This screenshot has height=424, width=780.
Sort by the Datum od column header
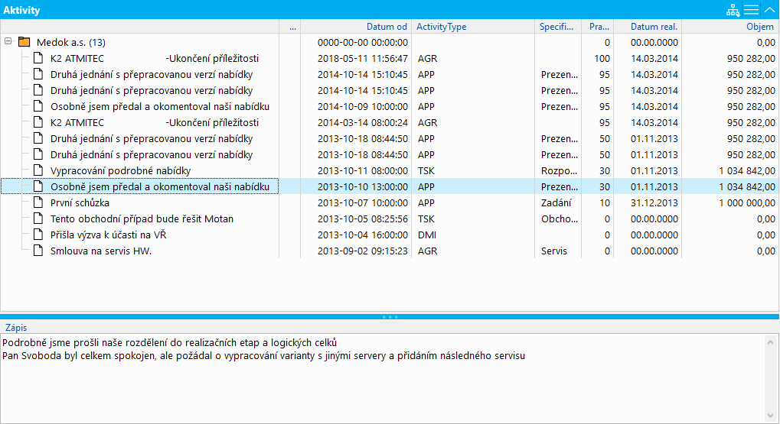pos(387,27)
